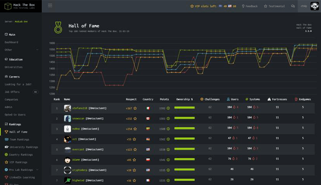321x185 pixels.
Task: Open the chat bubble icon in header
Action: pyautogui.click(x=293, y=6)
